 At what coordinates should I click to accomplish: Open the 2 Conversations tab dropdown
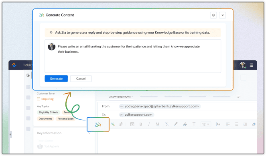coord(121,96)
